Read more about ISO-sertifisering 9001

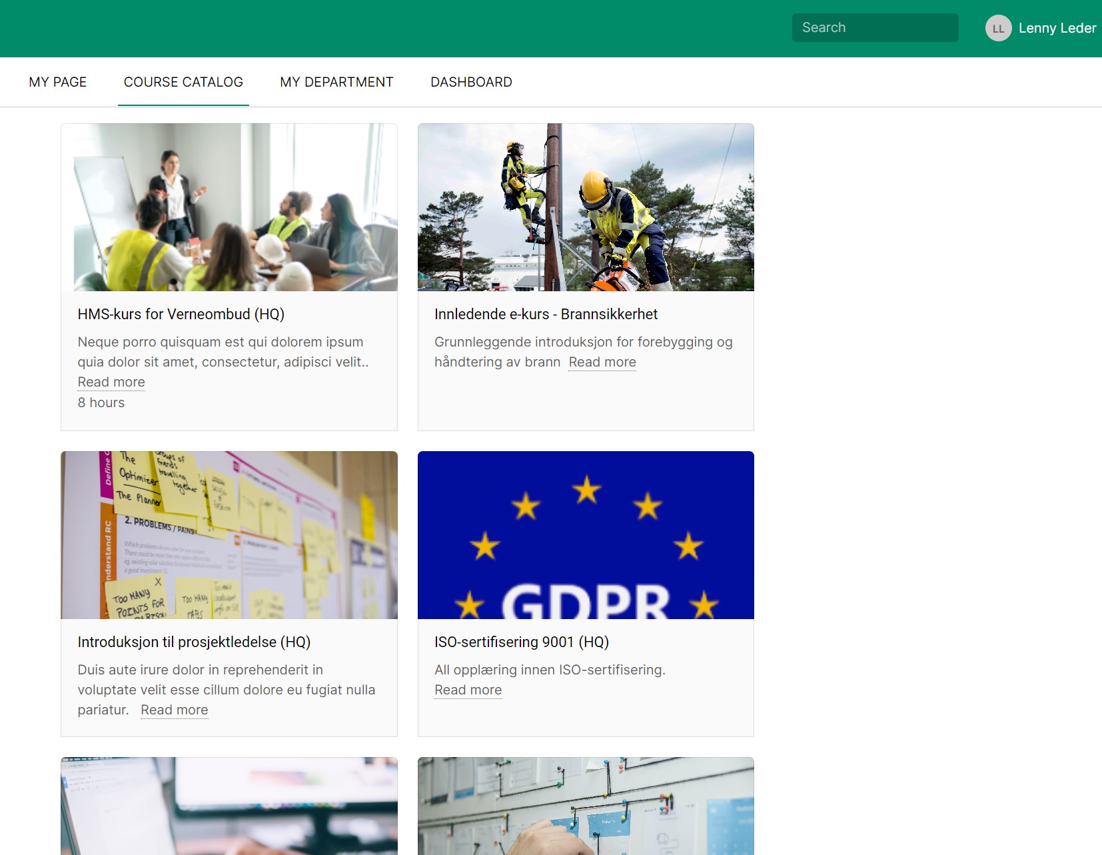click(468, 690)
